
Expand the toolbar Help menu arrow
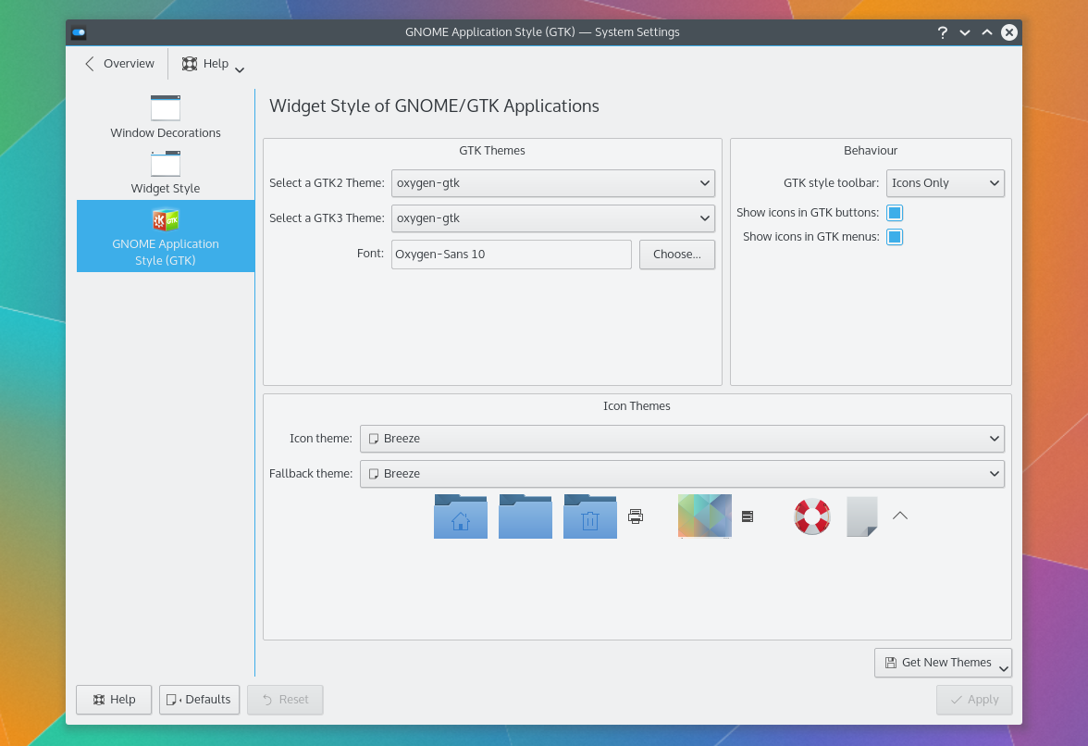pyautogui.click(x=240, y=69)
